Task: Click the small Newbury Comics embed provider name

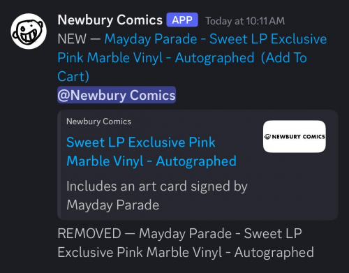Action: tap(98, 121)
